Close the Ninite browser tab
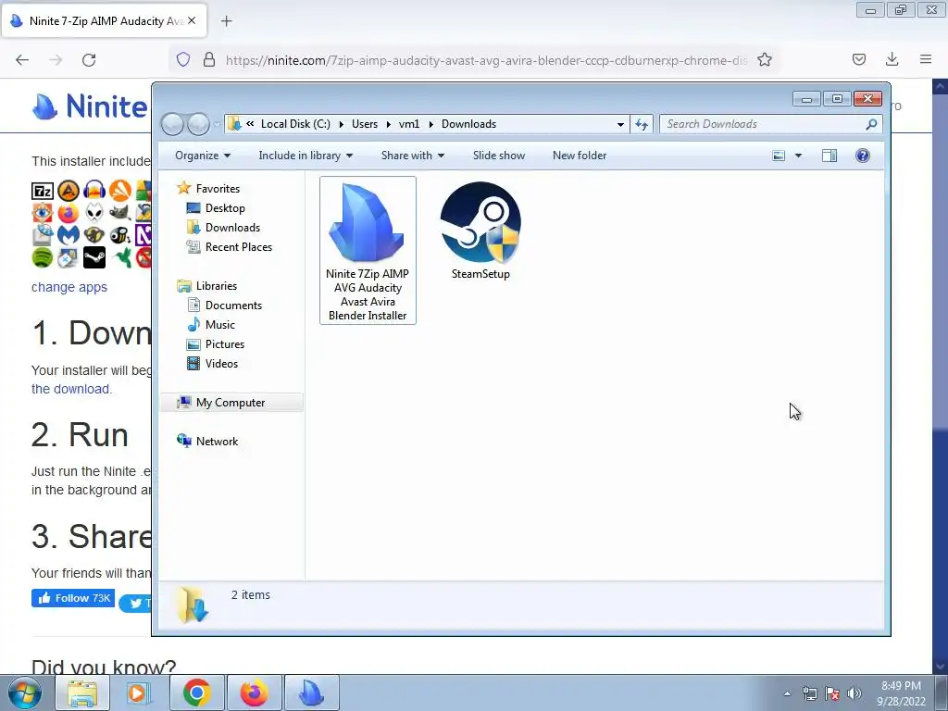The height and width of the screenshot is (711, 948). coord(192,20)
